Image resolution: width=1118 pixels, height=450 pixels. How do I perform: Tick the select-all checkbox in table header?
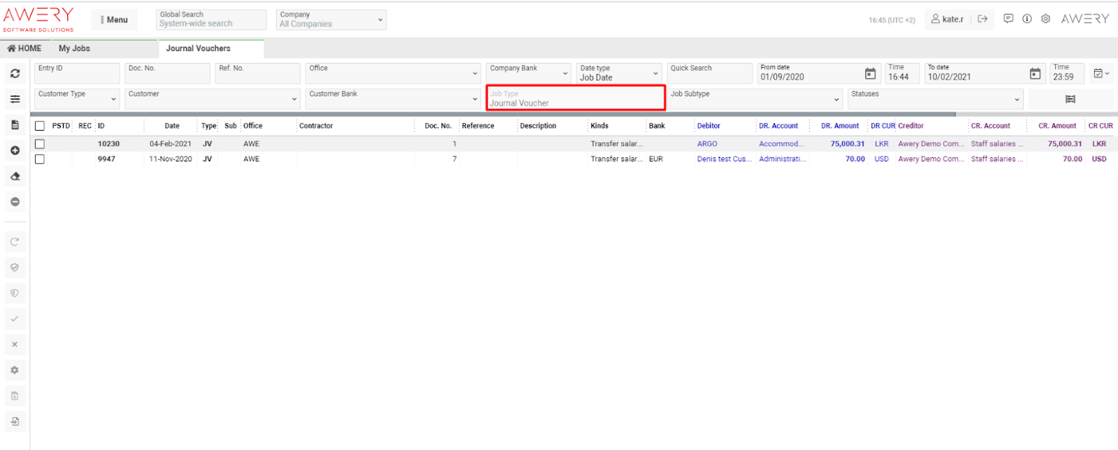pyautogui.click(x=40, y=126)
